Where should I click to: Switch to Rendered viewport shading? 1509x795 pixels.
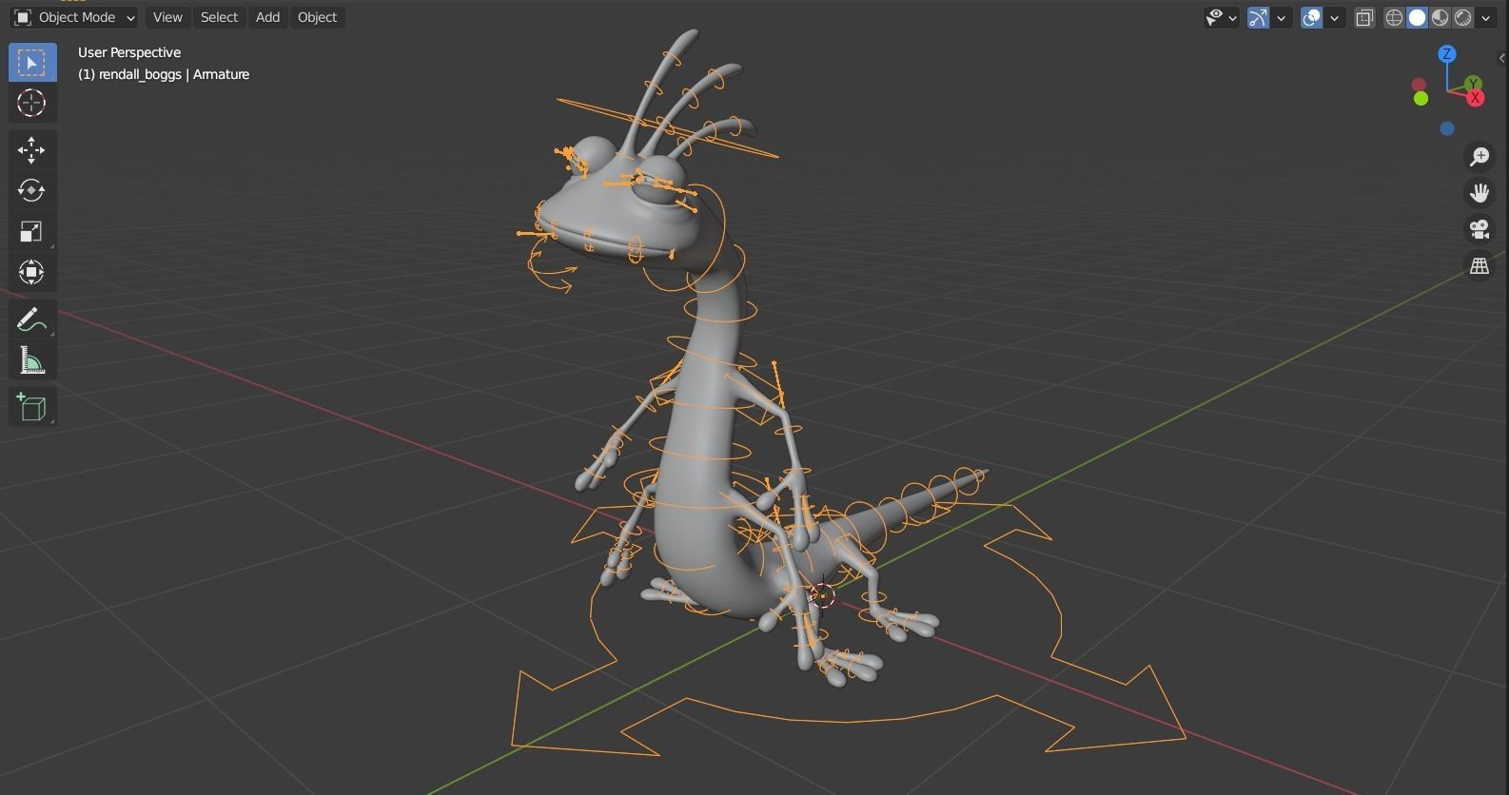1462,17
